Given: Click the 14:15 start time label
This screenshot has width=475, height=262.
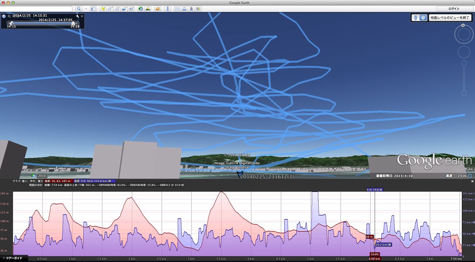Looking at the screenshot, I should point(11,27).
